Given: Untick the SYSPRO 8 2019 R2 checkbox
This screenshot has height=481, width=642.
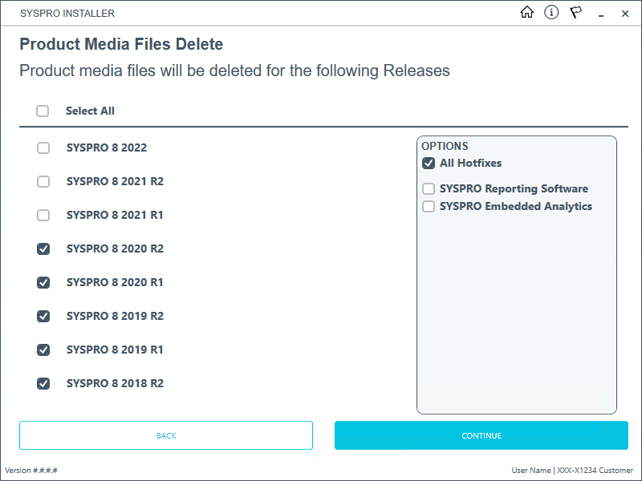Looking at the screenshot, I should coord(43,317).
